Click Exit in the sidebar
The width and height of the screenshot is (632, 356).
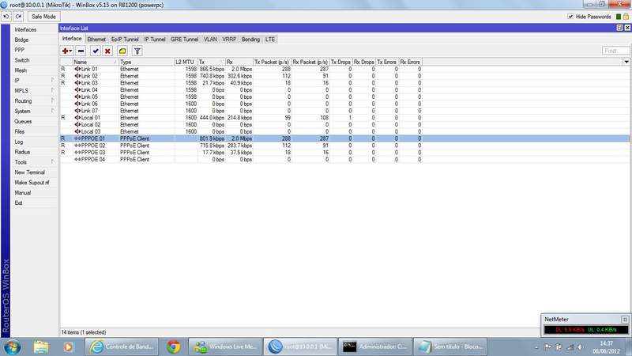[18, 203]
